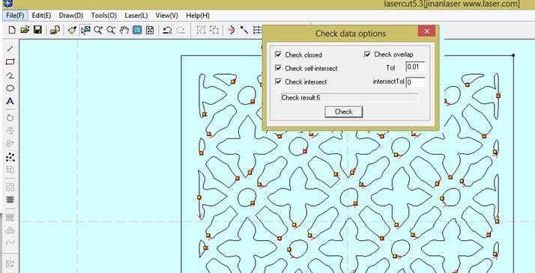Click the blue dotted array icon
Image resolution: width=535 pixels, height=273 pixels.
pyautogui.click(x=257, y=31)
